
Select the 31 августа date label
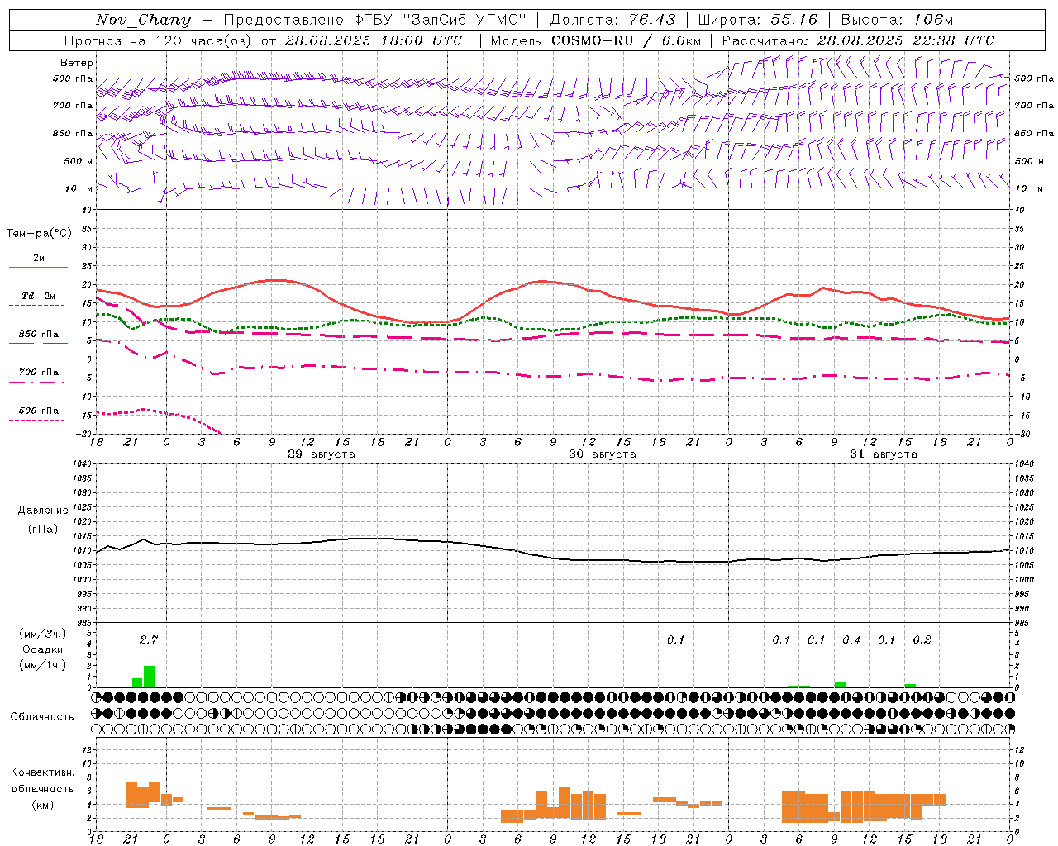[884, 454]
